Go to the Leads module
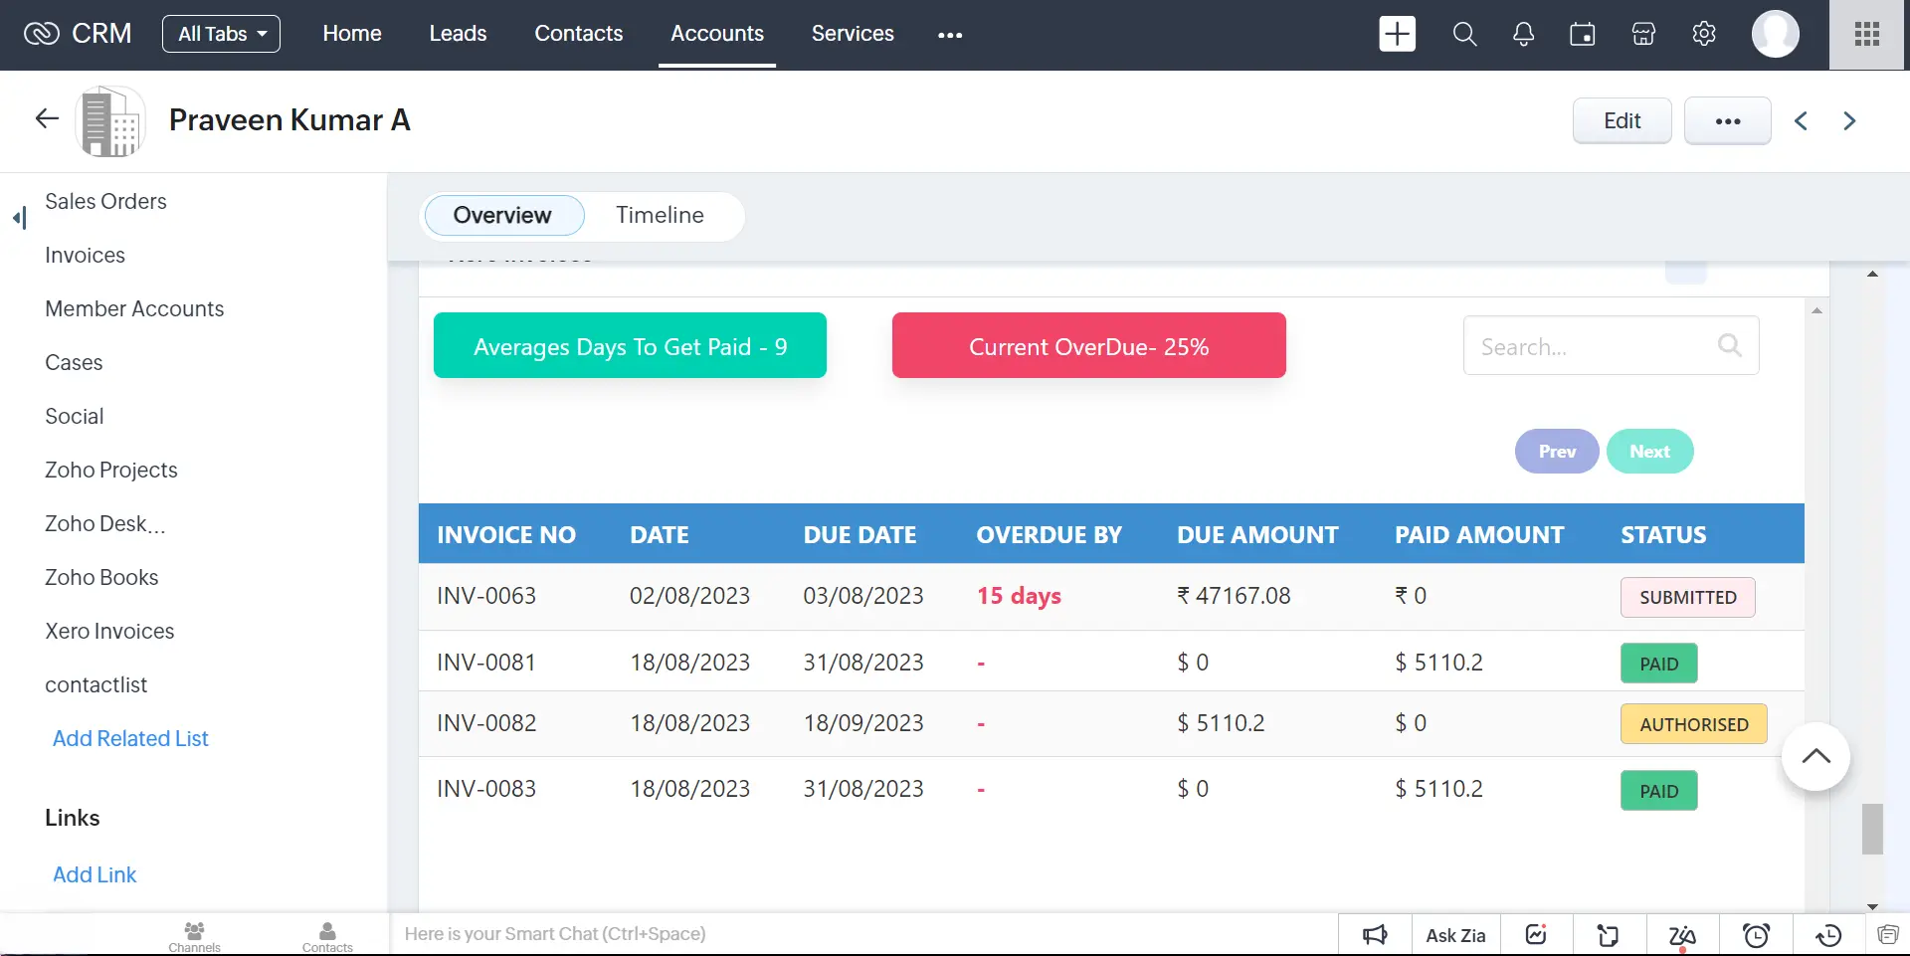Image resolution: width=1910 pixels, height=956 pixels. [457, 33]
